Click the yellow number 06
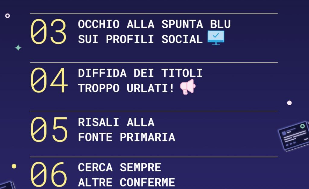 click(x=49, y=175)
